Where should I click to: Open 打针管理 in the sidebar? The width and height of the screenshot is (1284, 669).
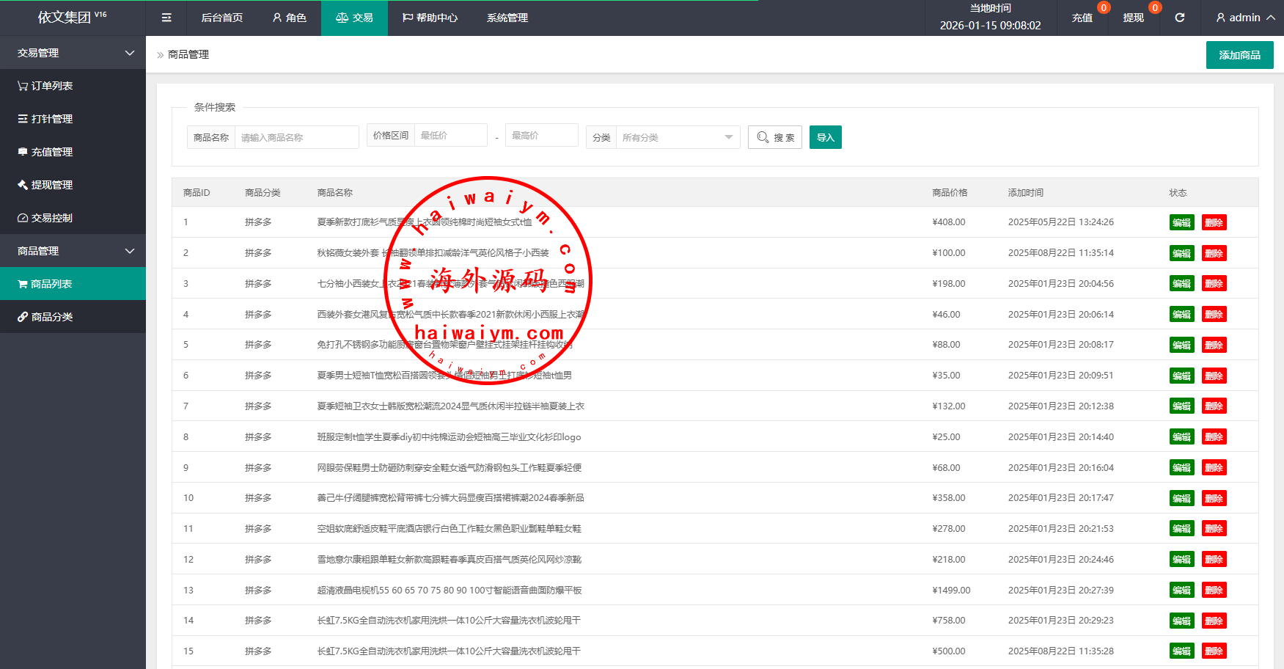45,119
